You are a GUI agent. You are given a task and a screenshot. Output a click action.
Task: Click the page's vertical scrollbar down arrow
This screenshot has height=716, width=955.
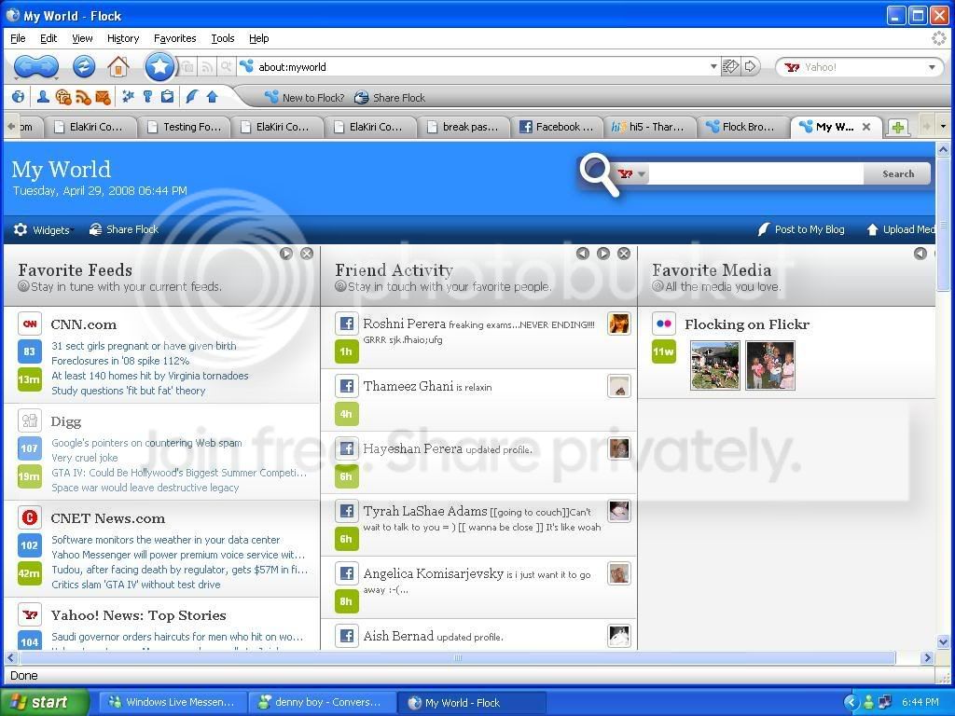943,641
